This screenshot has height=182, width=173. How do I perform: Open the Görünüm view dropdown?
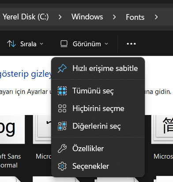[x=84, y=44]
